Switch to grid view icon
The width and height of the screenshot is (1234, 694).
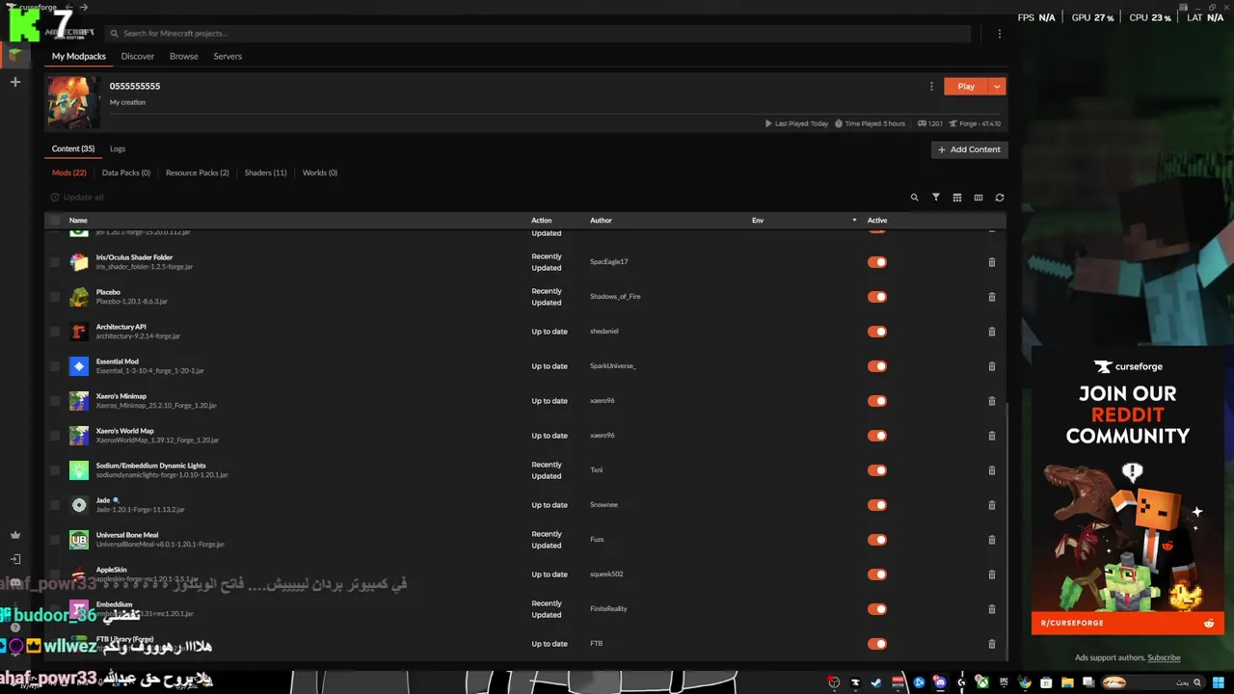tap(956, 198)
